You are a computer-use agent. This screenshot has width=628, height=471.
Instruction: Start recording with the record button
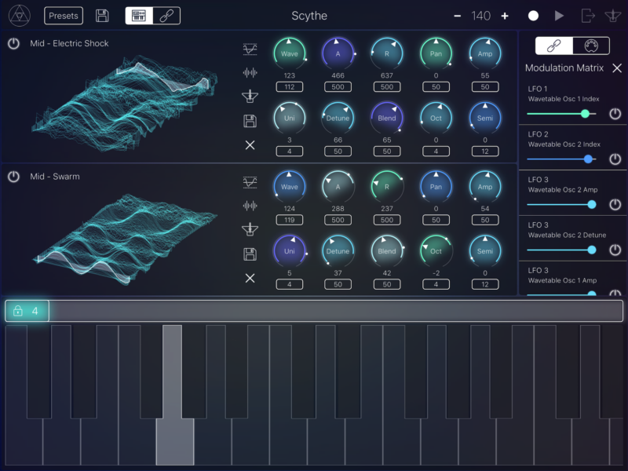tap(533, 16)
